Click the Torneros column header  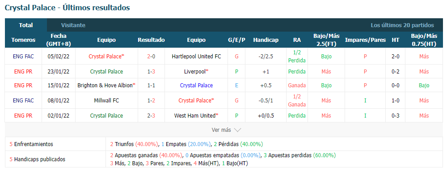tap(23, 40)
